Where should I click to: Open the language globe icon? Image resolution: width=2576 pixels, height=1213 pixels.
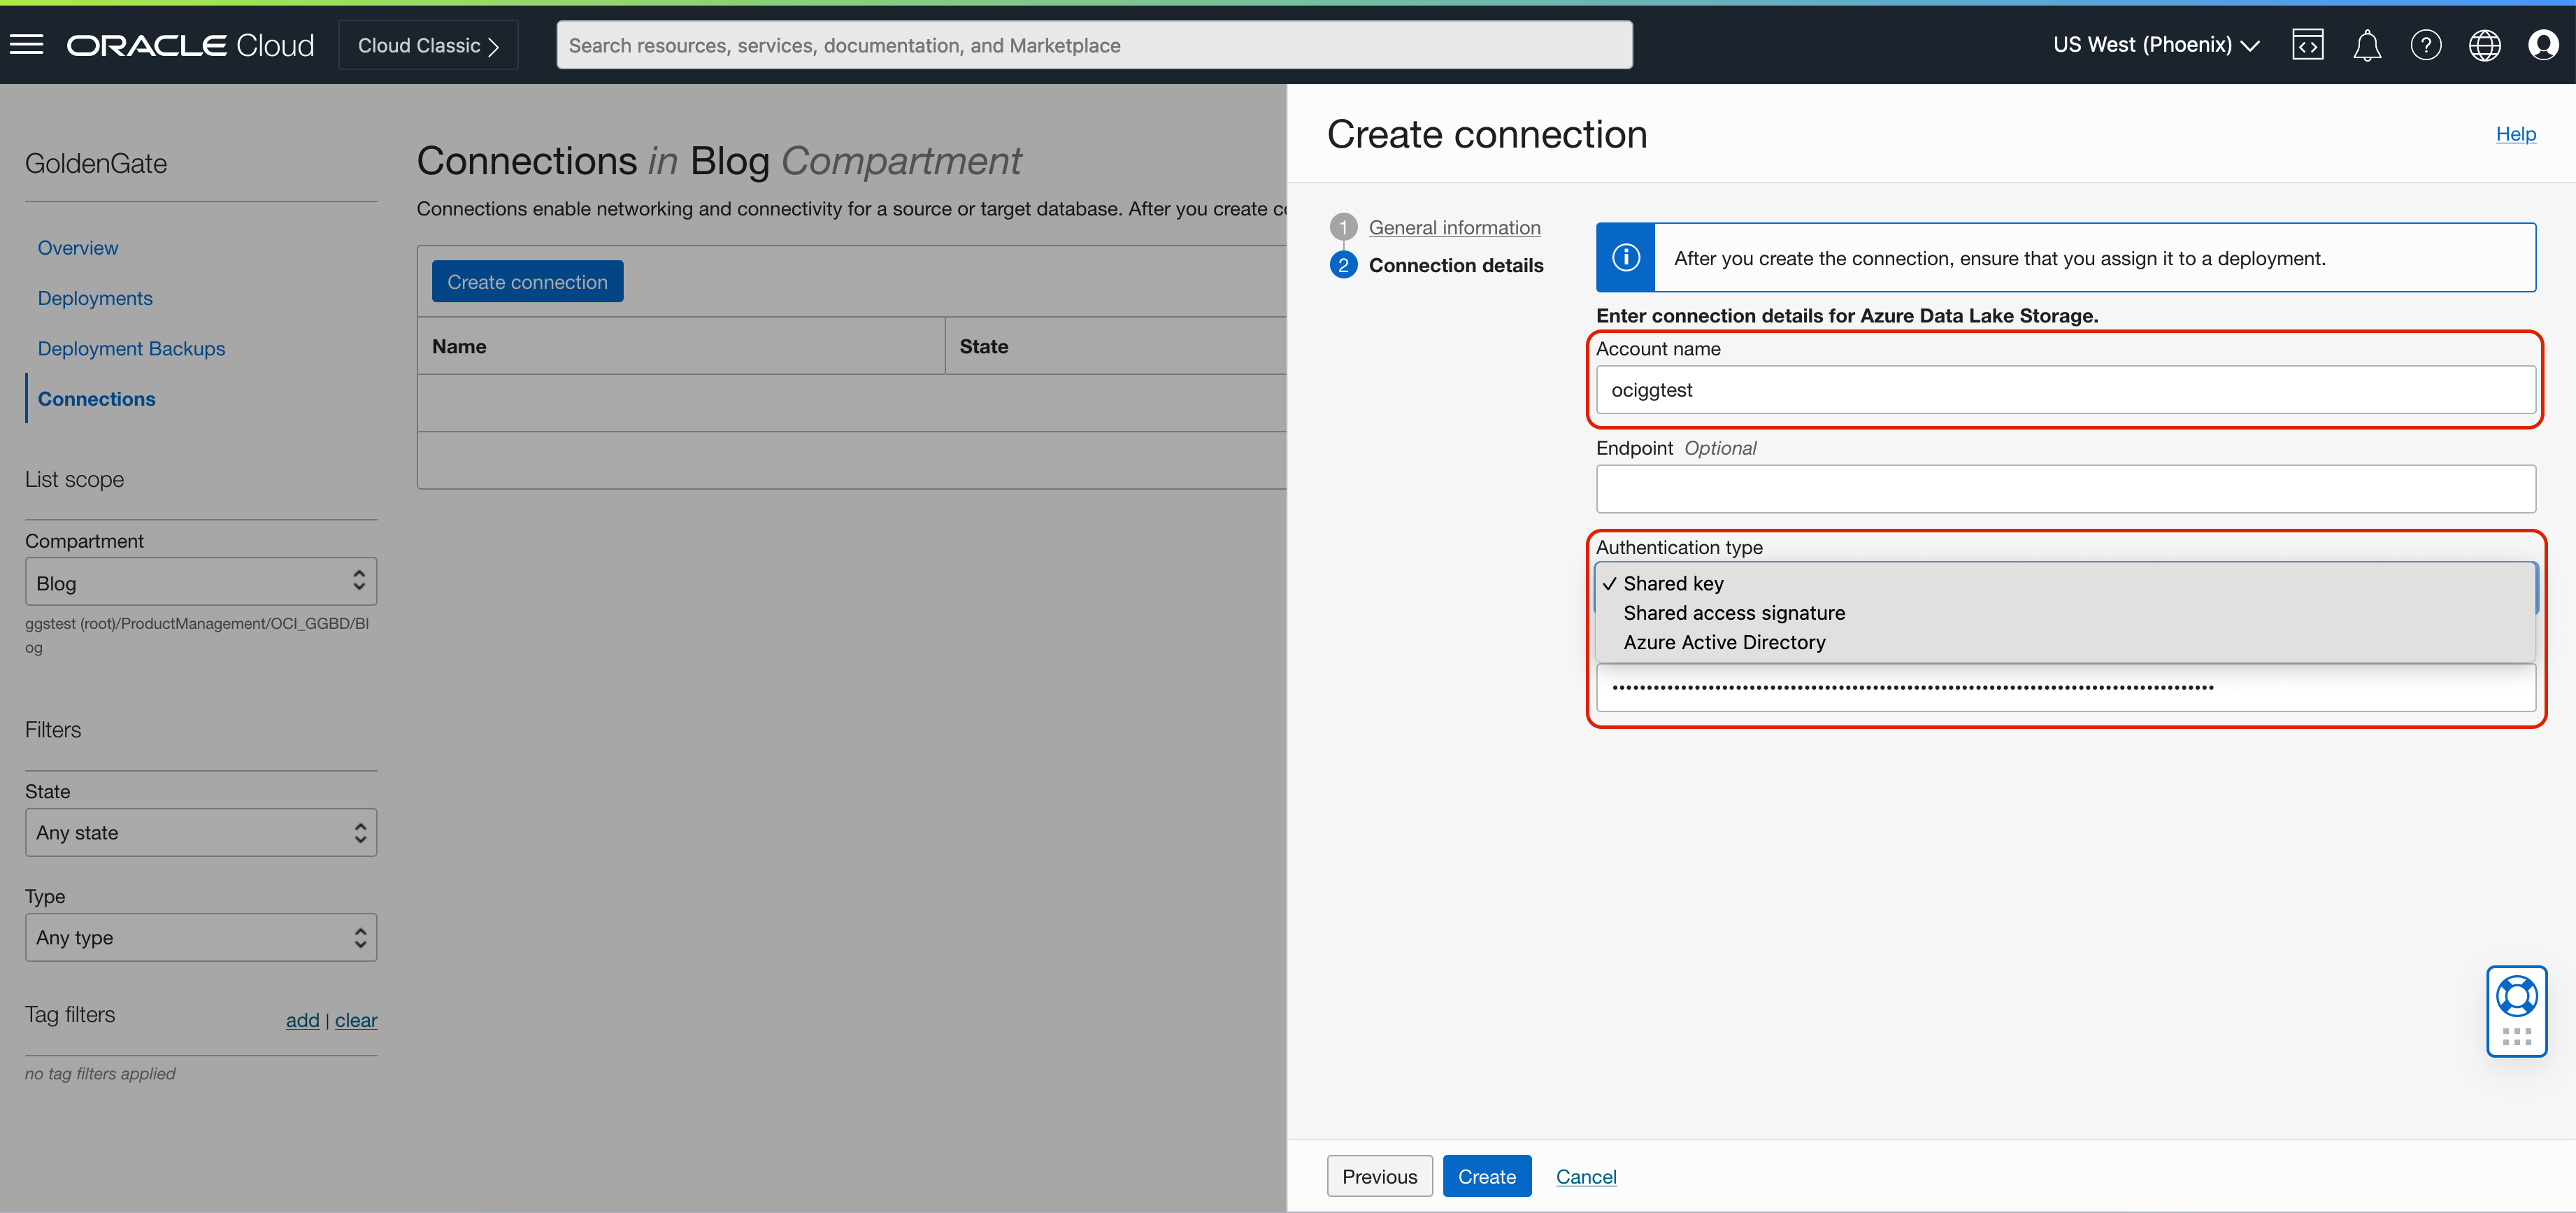2484,45
